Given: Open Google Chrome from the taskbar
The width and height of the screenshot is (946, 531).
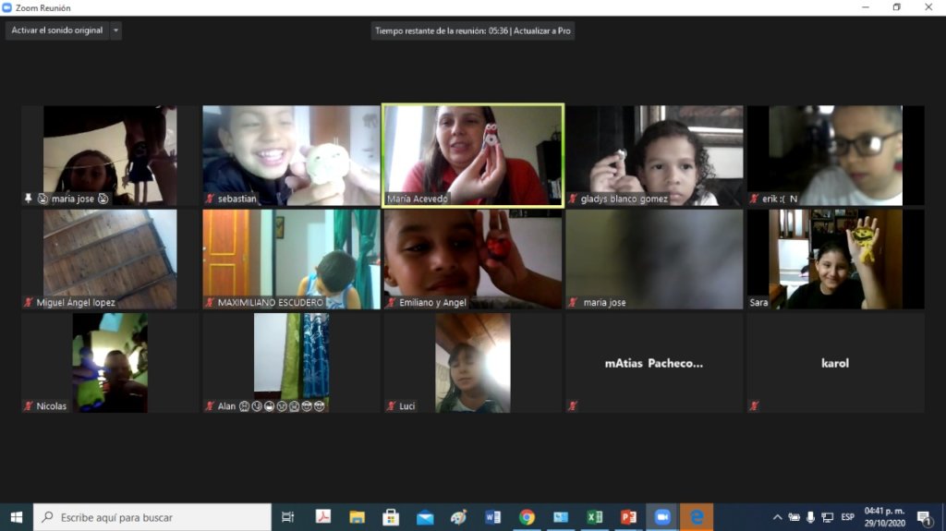Looking at the screenshot, I should click(x=527, y=517).
